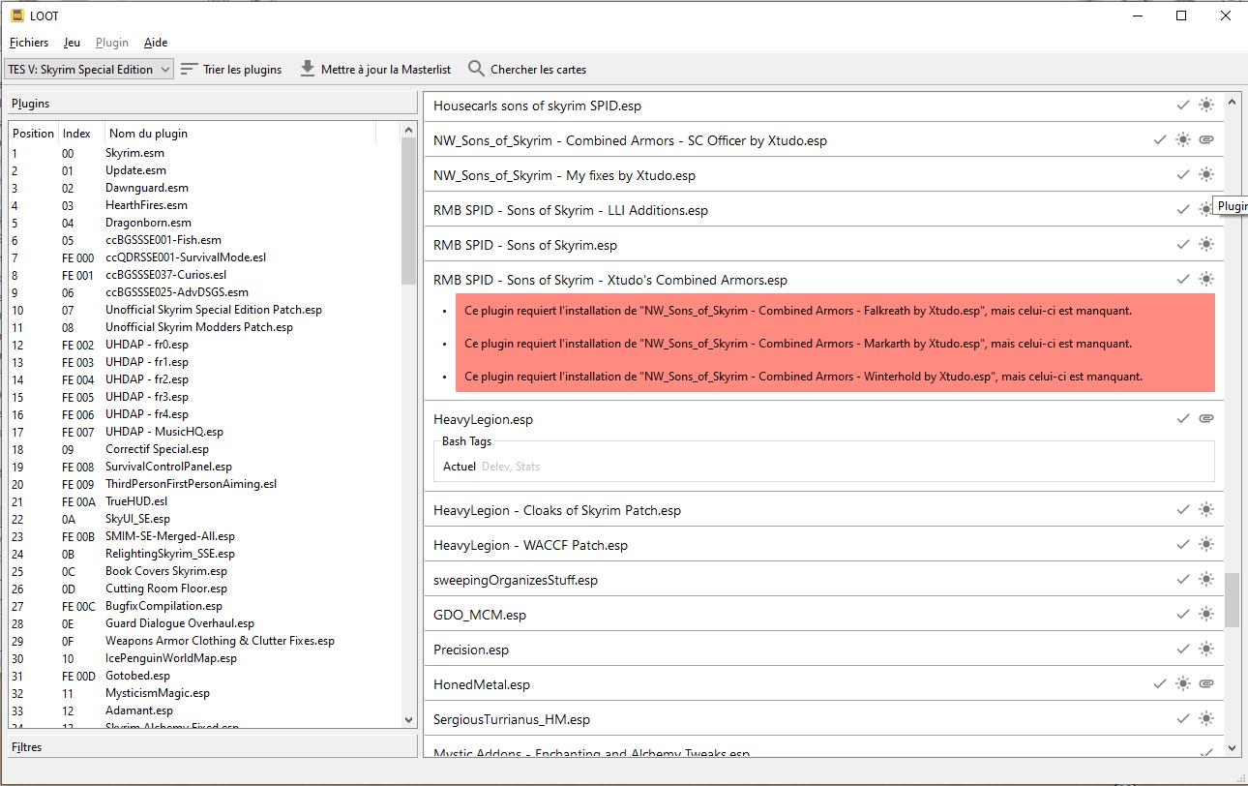Click the magnifier icon of Chercher les cartes
This screenshot has height=786, width=1248.
tap(476, 69)
